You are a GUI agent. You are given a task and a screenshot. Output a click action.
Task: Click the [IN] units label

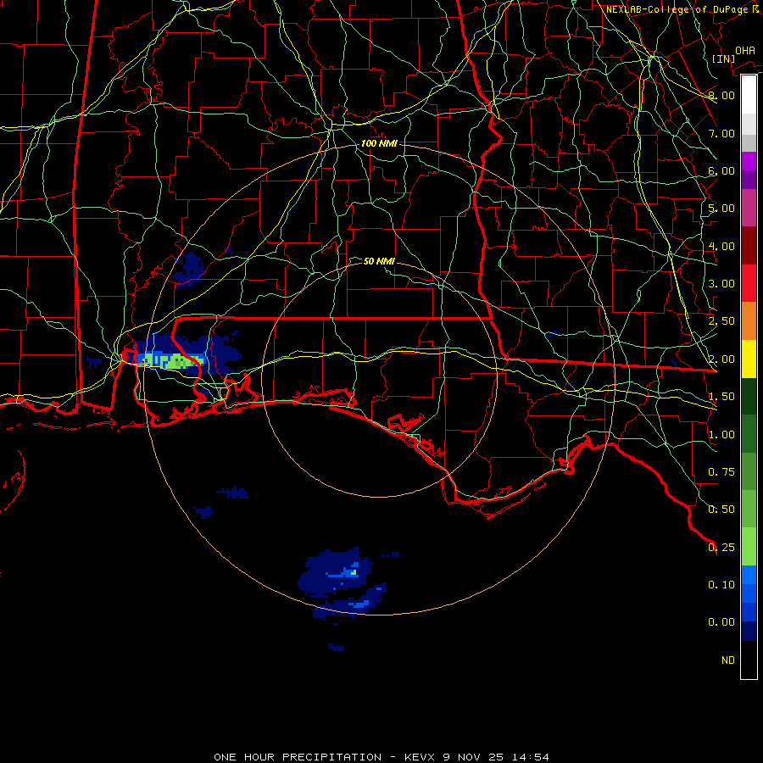pos(723,58)
